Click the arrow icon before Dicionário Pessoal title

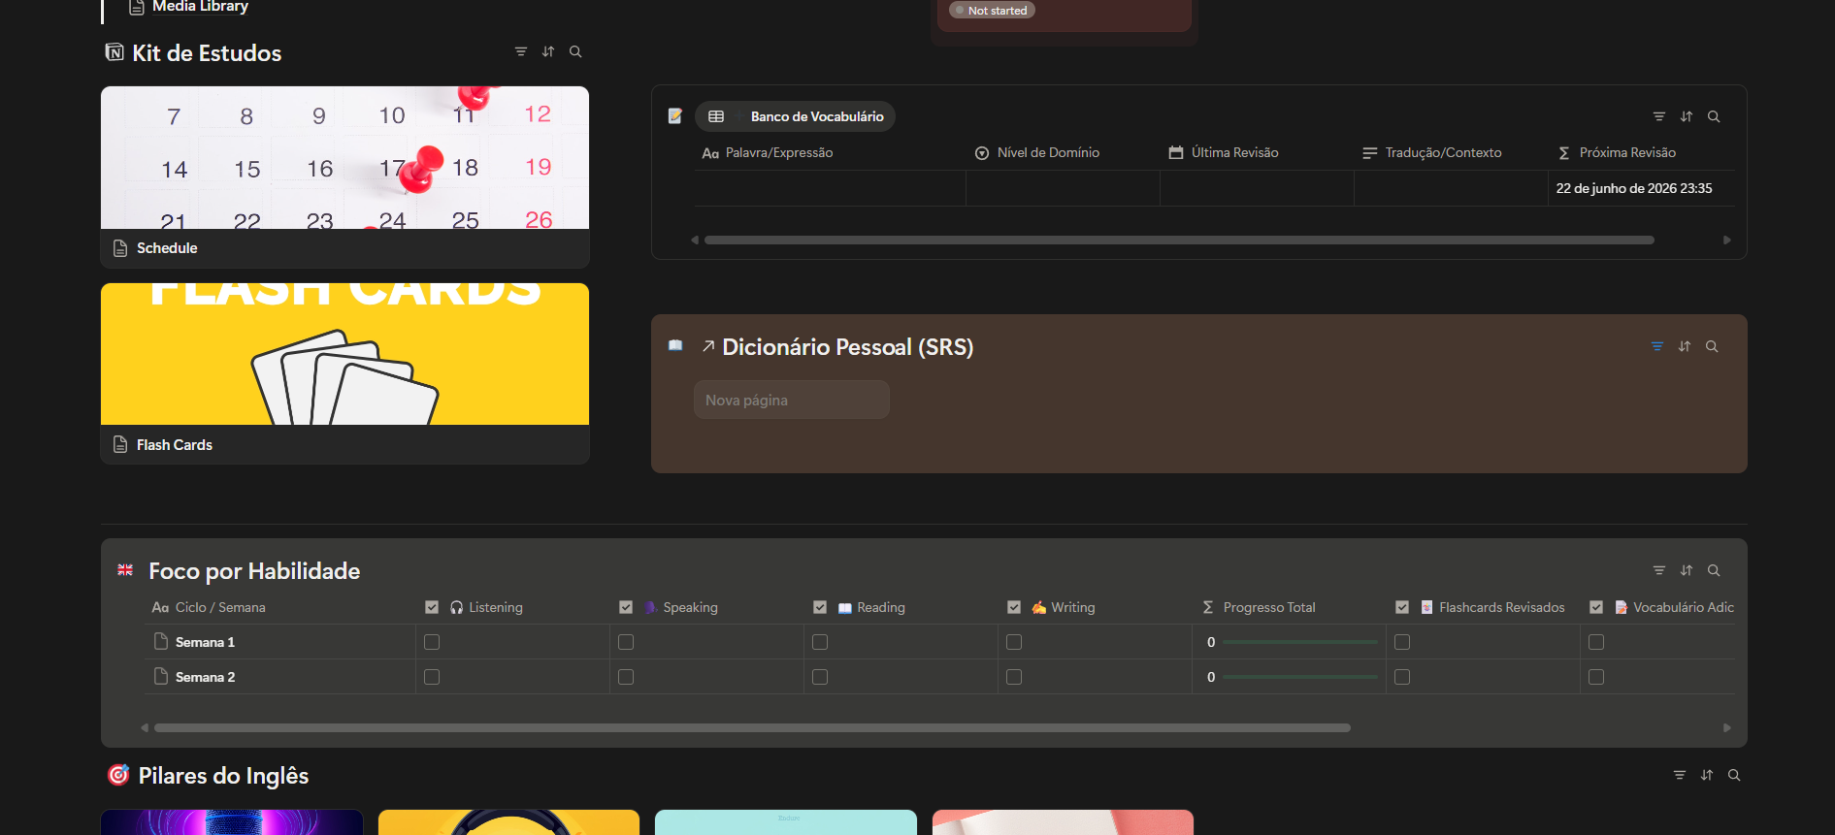click(x=708, y=346)
